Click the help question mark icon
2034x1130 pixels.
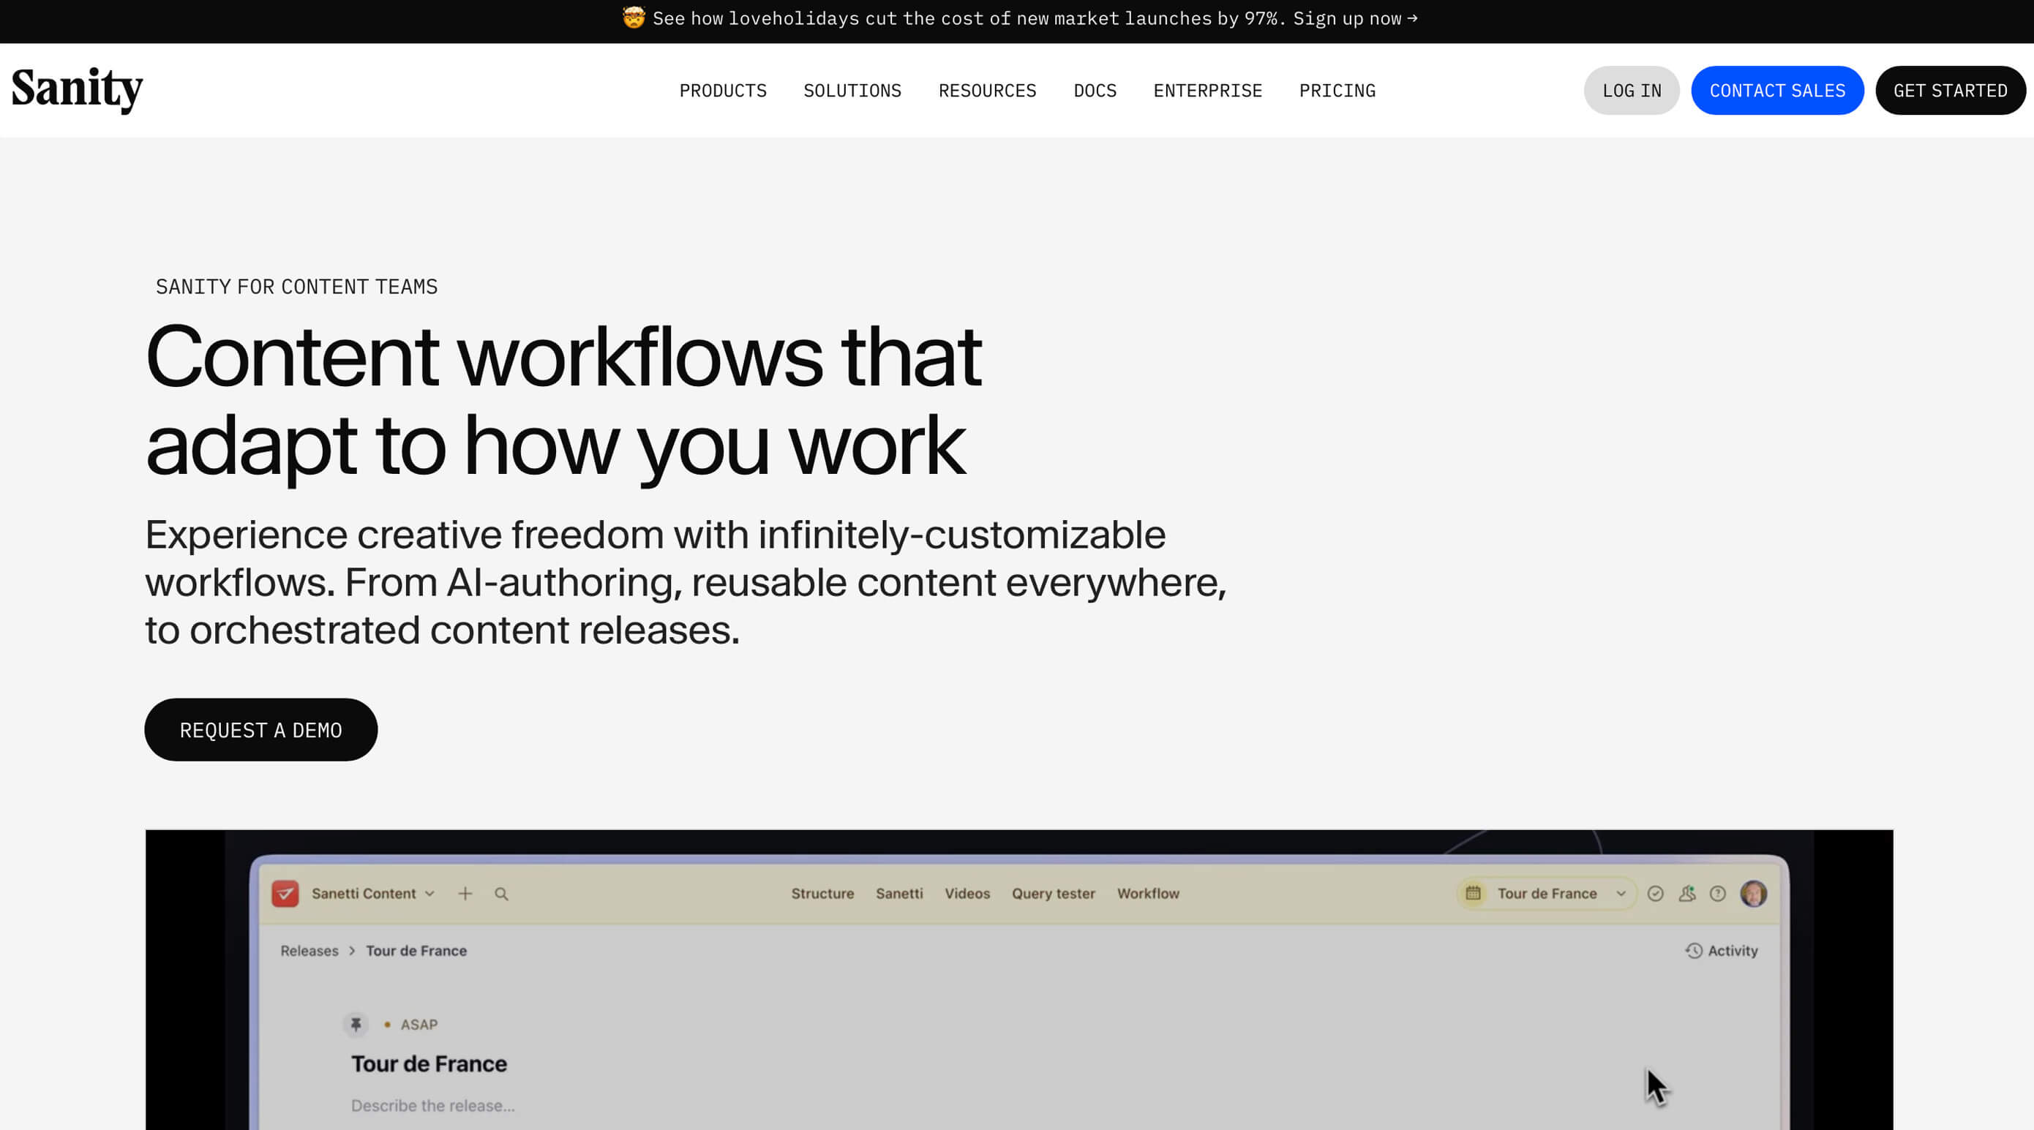click(x=1717, y=893)
